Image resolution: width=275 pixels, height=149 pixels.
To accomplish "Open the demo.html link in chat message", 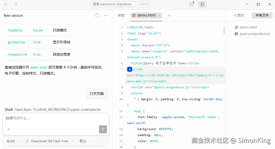I will (39, 67).
